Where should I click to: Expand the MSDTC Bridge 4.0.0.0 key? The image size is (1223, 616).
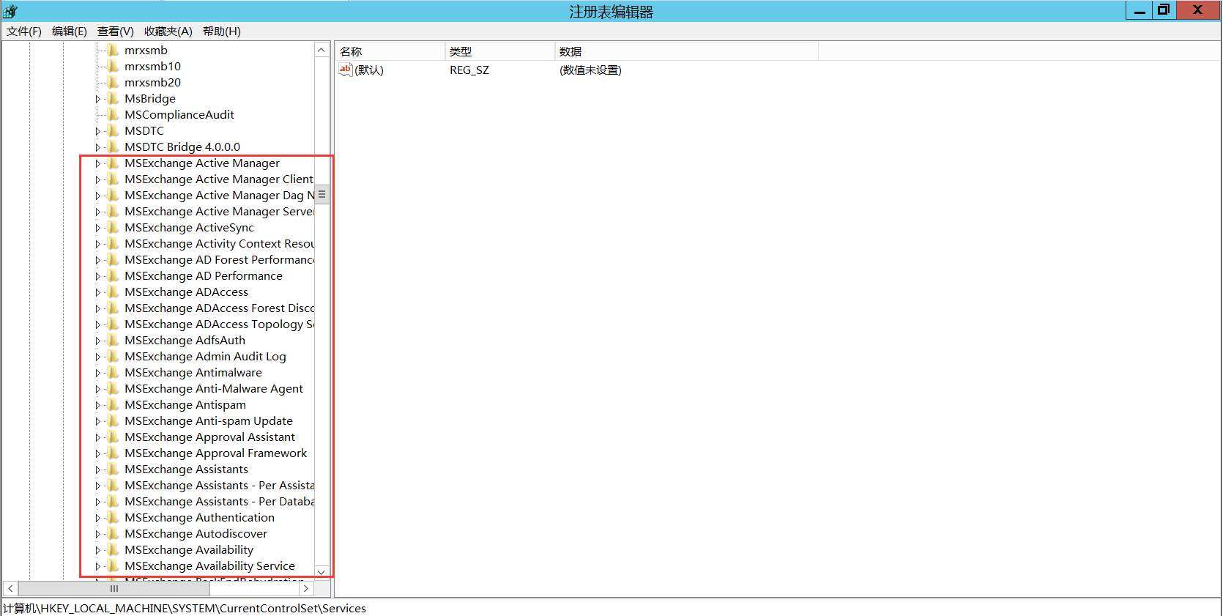tap(97, 147)
